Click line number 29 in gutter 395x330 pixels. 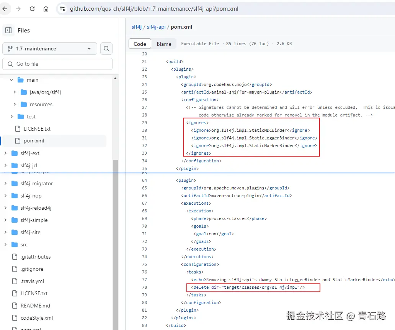click(x=144, y=123)
